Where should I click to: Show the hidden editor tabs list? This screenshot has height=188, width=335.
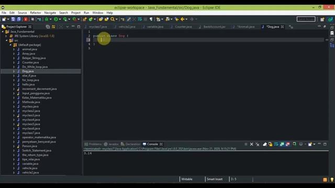point(291,27)
